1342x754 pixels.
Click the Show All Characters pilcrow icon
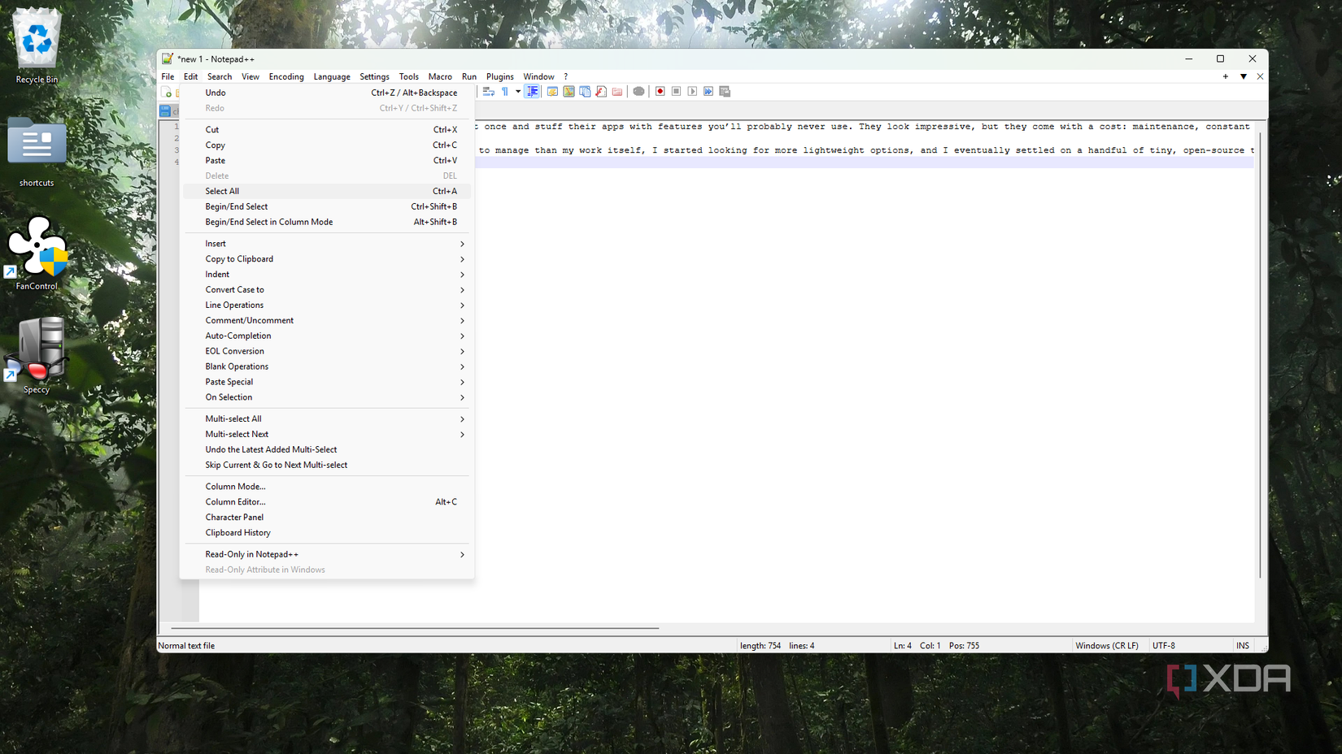(505, 92)
